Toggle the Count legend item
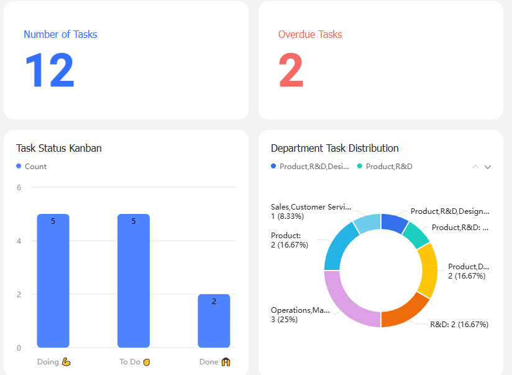This screenshot has height=375, width=512. 31,167
